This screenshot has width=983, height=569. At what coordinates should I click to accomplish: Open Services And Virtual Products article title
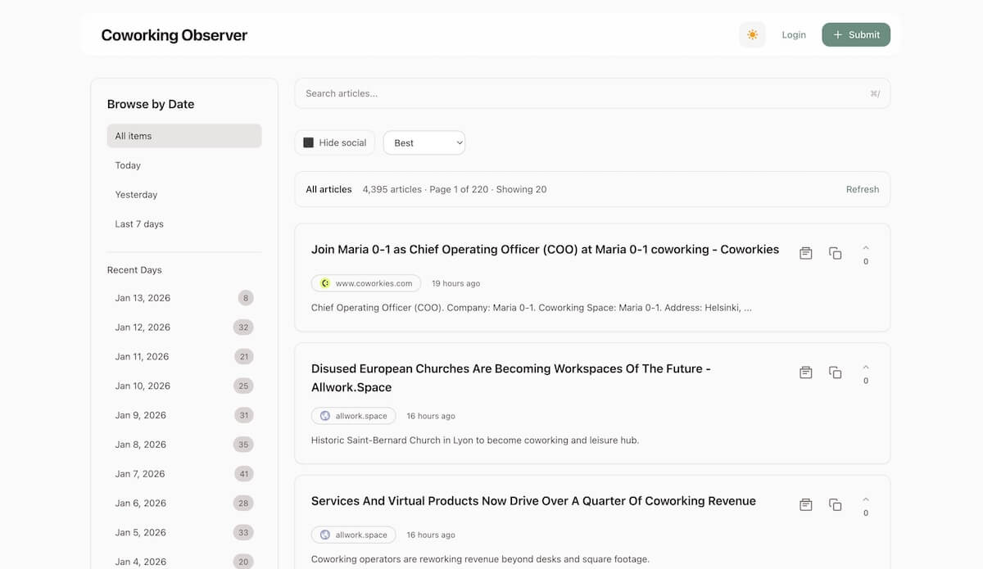coord(533,501)
